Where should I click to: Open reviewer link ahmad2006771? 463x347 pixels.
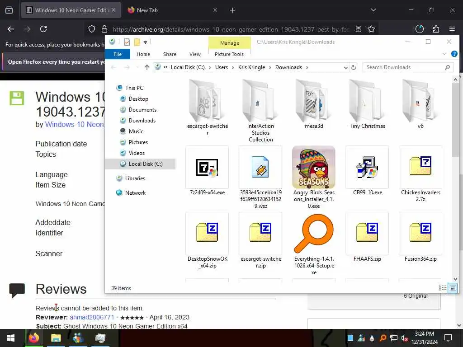click(x=92, y=317)
